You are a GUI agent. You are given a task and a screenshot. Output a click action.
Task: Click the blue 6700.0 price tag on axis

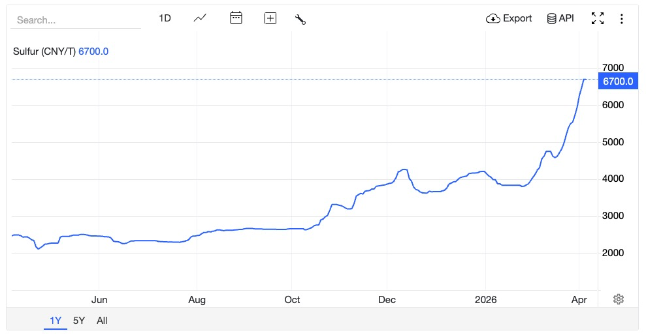[617, 81]
